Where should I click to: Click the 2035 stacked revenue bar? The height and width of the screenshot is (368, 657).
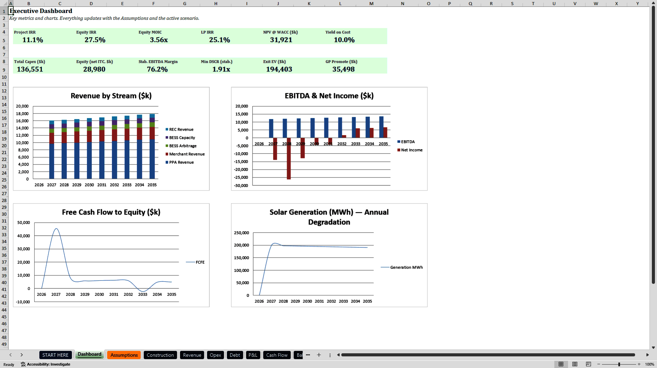pos(152,146)
